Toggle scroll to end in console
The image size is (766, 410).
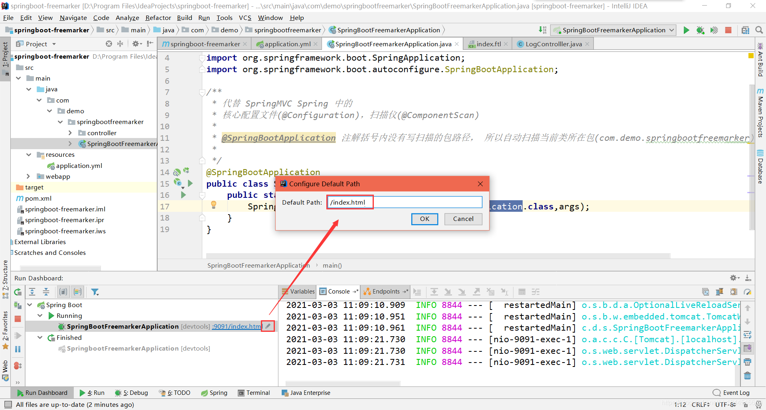tap(748, 348)
